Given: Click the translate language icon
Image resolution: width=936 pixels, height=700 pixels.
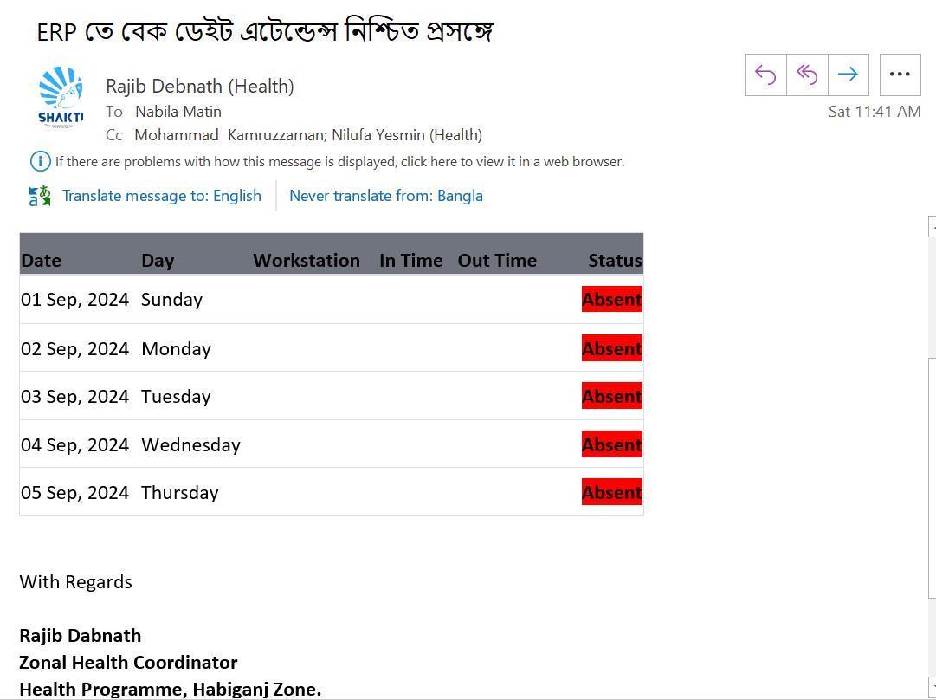Looking at the screenshot, I should [40, 196].
